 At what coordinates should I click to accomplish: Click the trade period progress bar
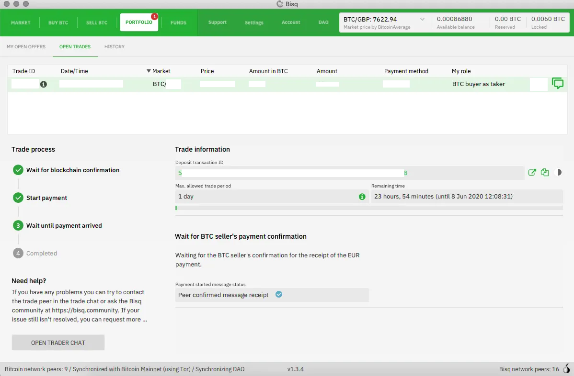click(x=369, y=208)
